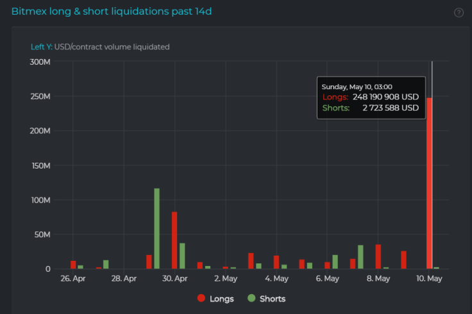Toggle the Shorts series in legend
Viewport: 472px width, 314px height.
[266, 299]
